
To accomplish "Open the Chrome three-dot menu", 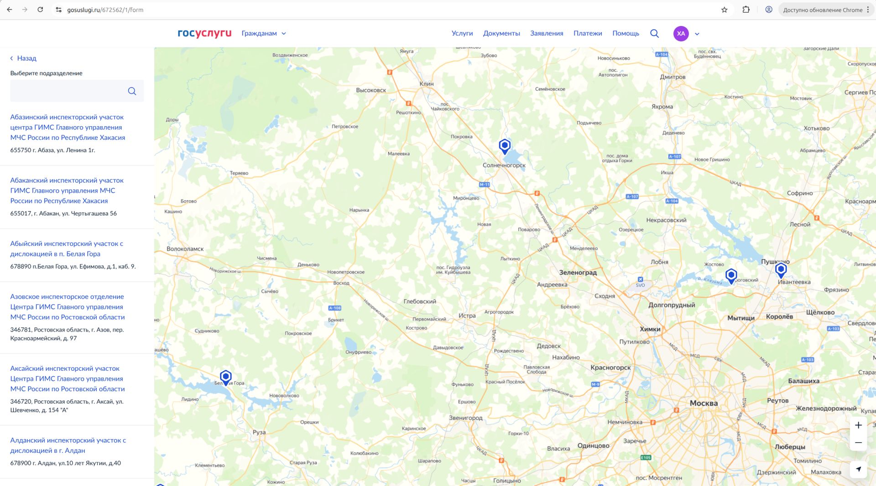I will pyautogui.click(x=868, y=10).
